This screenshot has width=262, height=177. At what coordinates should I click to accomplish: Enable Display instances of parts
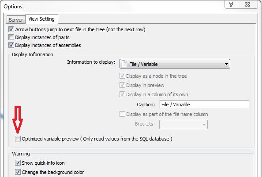point(11,37)
